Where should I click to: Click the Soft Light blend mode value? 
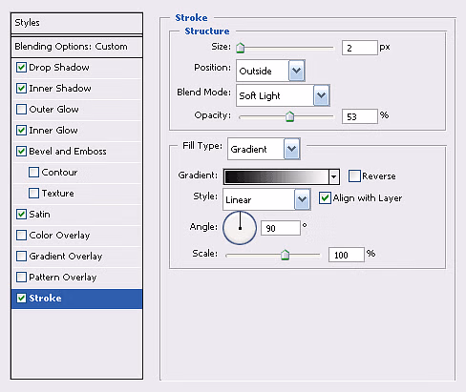(260, 95)
